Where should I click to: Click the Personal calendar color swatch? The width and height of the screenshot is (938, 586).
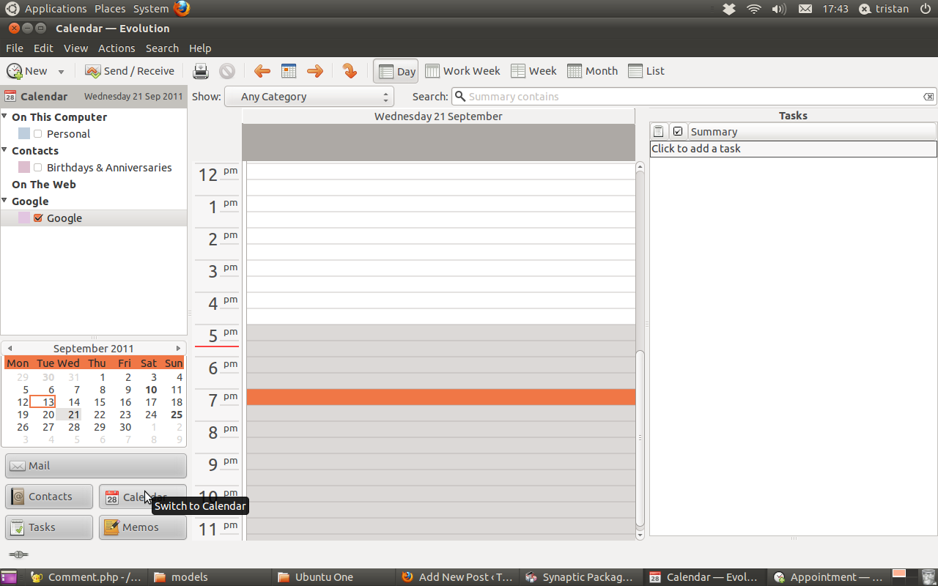[24, 134]
